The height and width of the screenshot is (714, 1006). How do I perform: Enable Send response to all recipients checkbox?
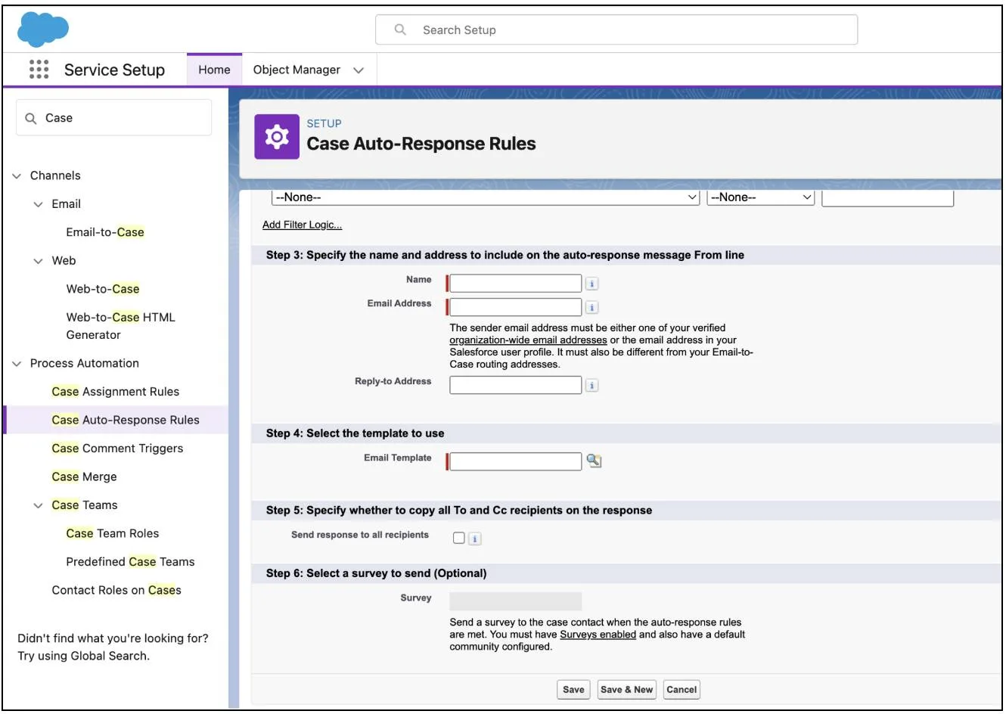(x=458, y=538)
